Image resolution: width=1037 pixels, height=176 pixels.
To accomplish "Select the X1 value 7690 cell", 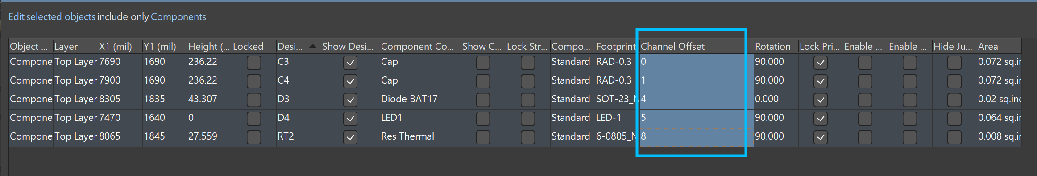I will (120, 62).
